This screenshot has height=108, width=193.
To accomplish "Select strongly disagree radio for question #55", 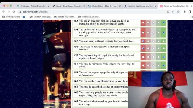I will (143, 41).
